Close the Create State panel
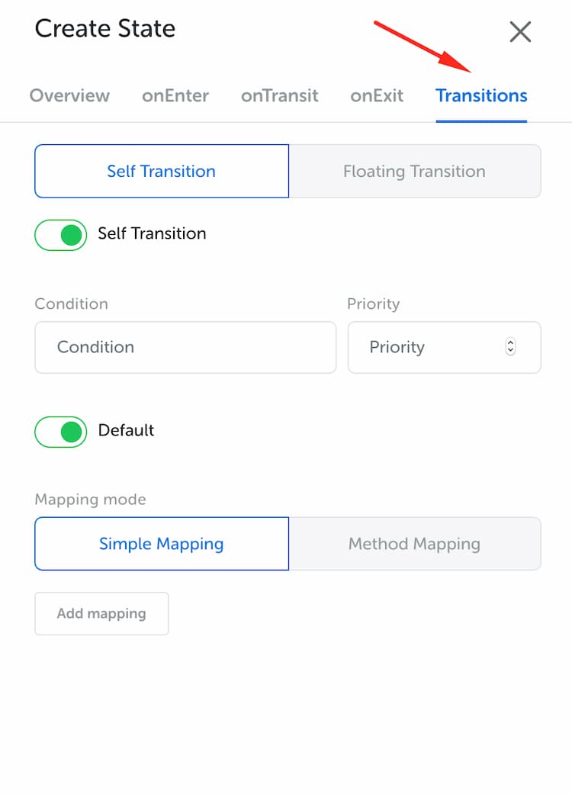 520,31
